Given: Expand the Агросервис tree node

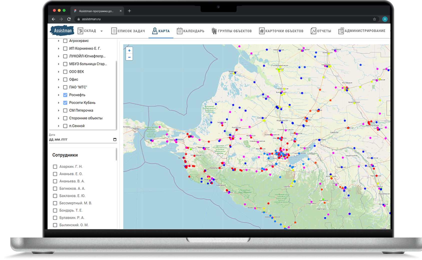Looking at the screenshot, I should (x=59, y=41).
